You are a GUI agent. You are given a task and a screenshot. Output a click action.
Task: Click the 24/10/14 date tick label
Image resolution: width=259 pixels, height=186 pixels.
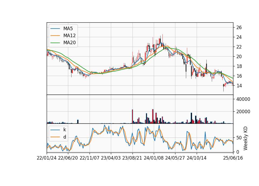tap(197, 158)
